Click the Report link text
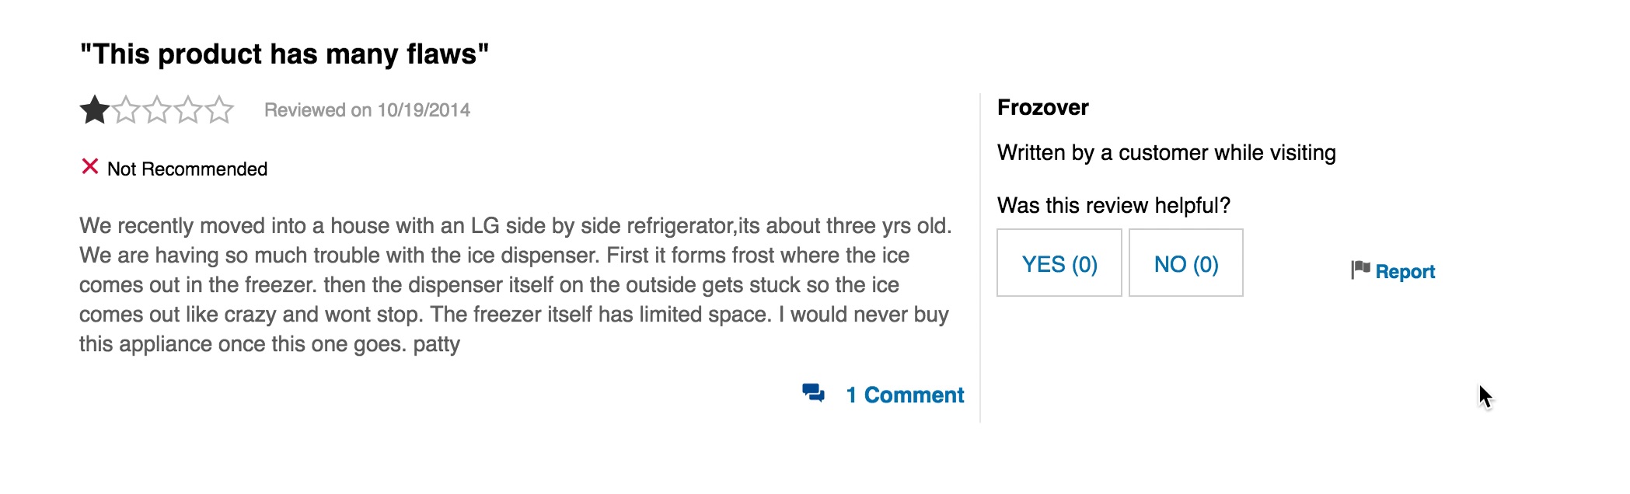 click(x=1405, y=272)
